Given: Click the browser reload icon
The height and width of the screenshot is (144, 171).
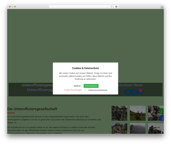Looking at the screenshot, I should tap(111, 7).
